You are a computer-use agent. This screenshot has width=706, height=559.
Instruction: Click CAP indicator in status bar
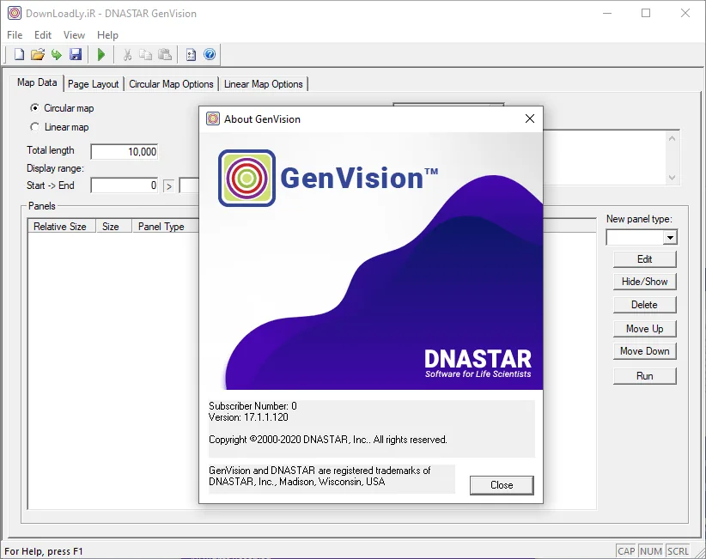pyautogui.click(x=626, y=551)
